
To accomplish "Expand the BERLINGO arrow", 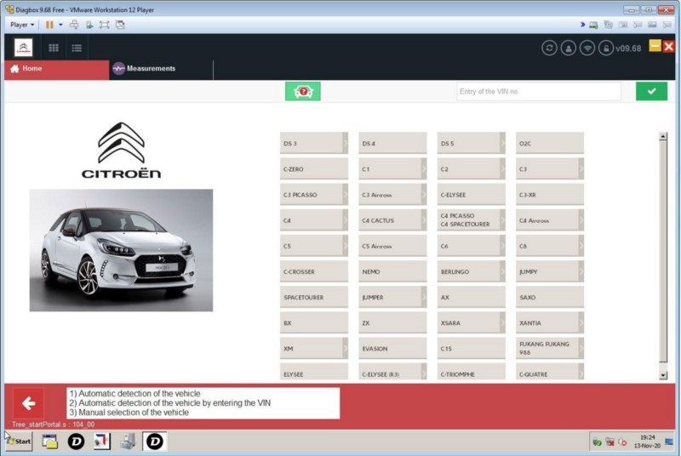I will pyautogui.click(x=502, y=271).
